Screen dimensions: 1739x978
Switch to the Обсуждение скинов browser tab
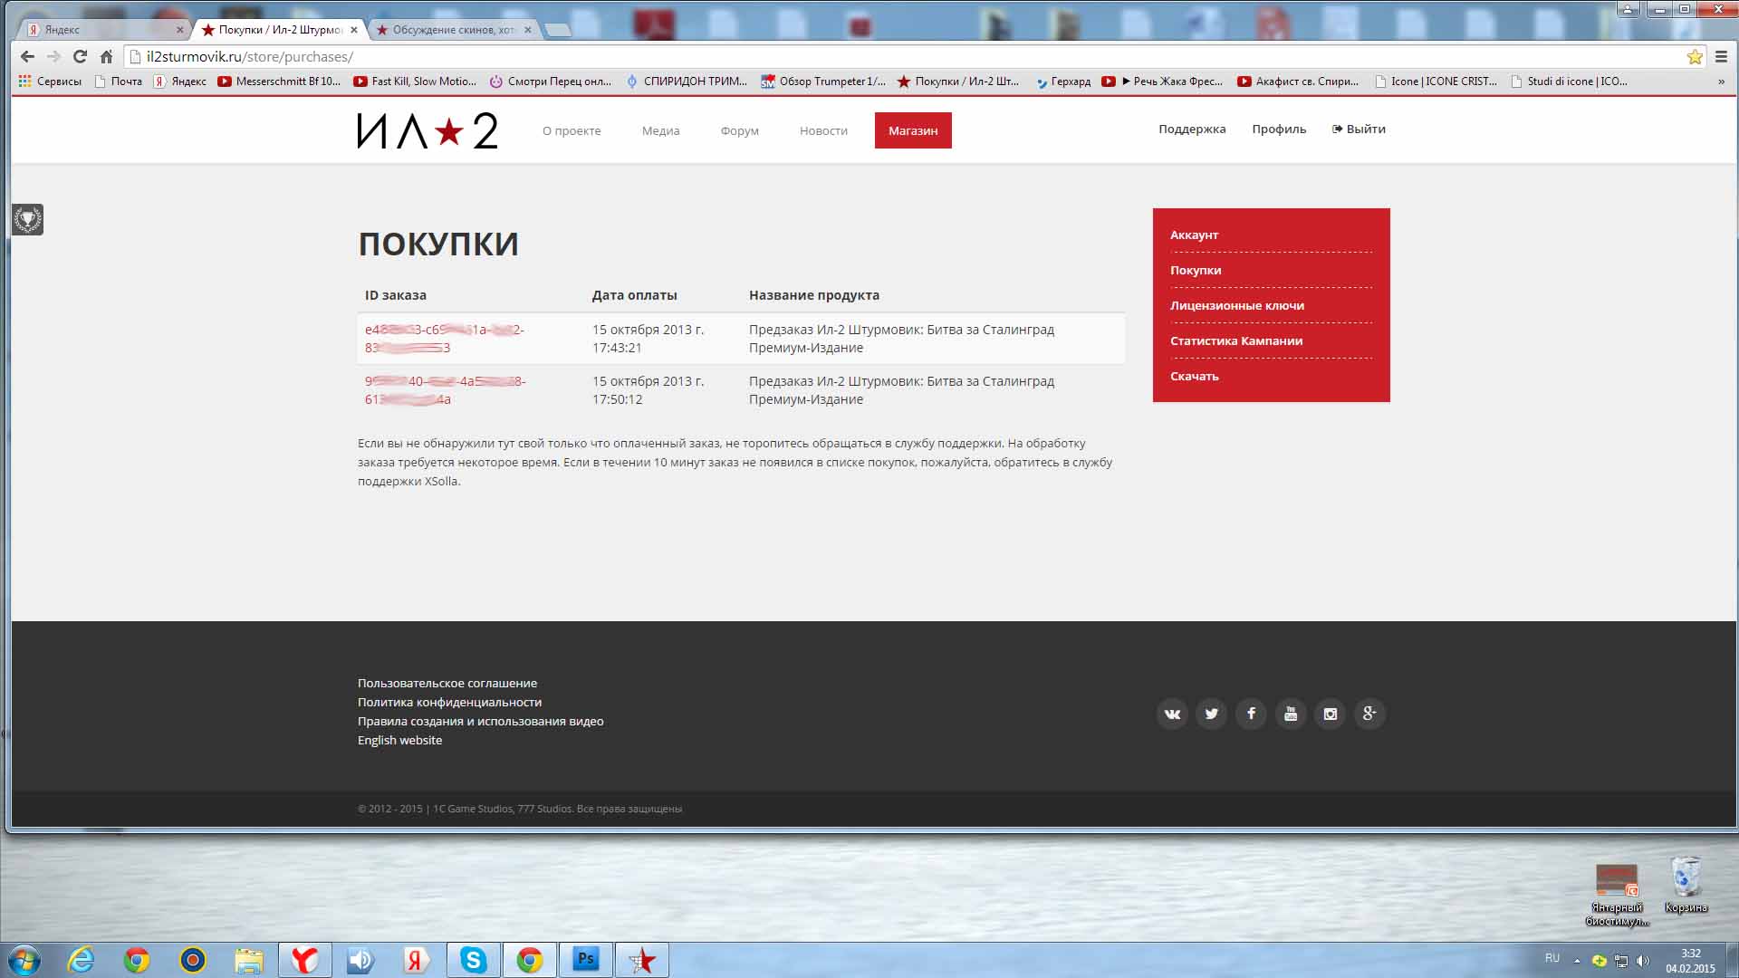pyautogui.click(x=453, y=29)
